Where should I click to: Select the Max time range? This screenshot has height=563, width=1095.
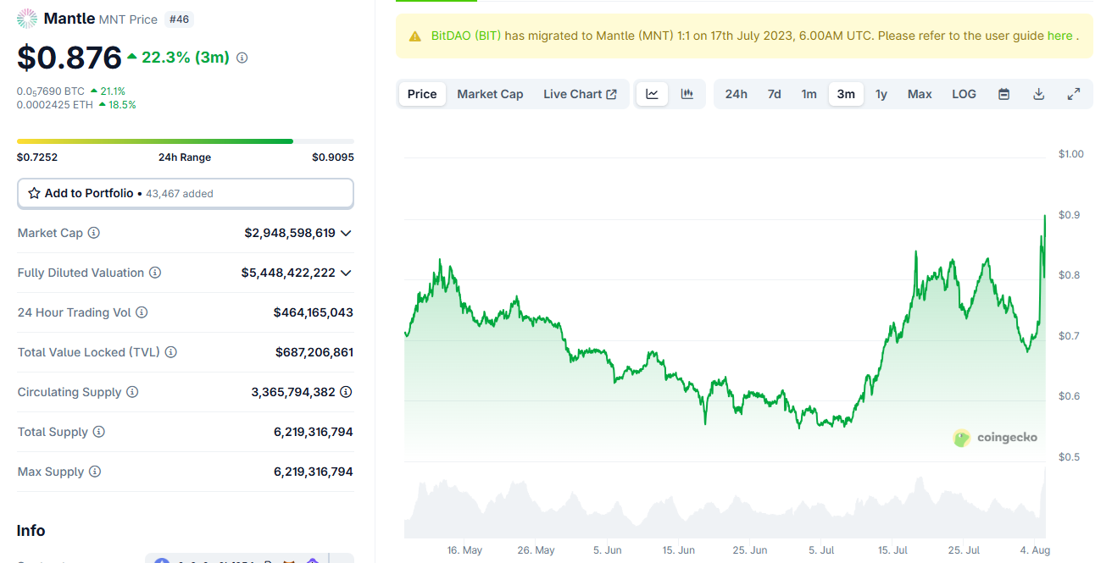point(920,94)
